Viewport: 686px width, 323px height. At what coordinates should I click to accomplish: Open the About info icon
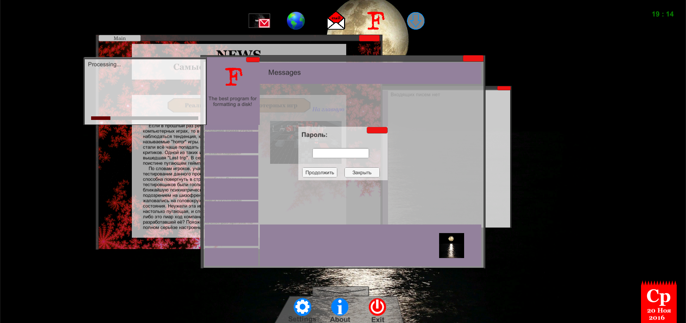click(340, 307)
